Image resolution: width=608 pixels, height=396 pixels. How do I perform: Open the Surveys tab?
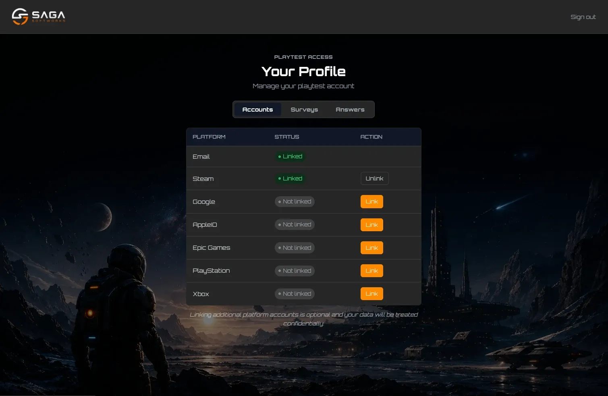pos(304,110)
